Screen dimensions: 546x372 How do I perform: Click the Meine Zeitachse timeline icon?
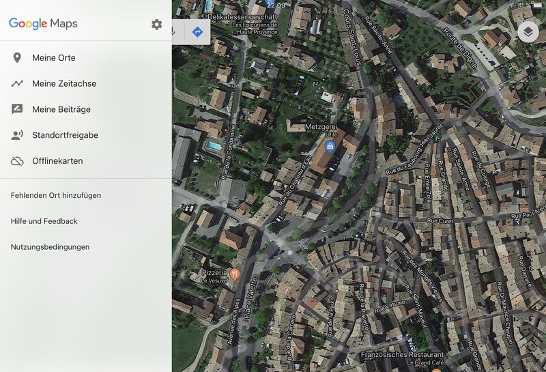[x=17, y=84]
